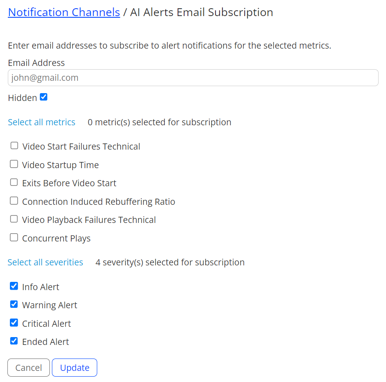Uncheck the Hidden checkbox
Screen dimensions: 386x382
coord(44,97)
